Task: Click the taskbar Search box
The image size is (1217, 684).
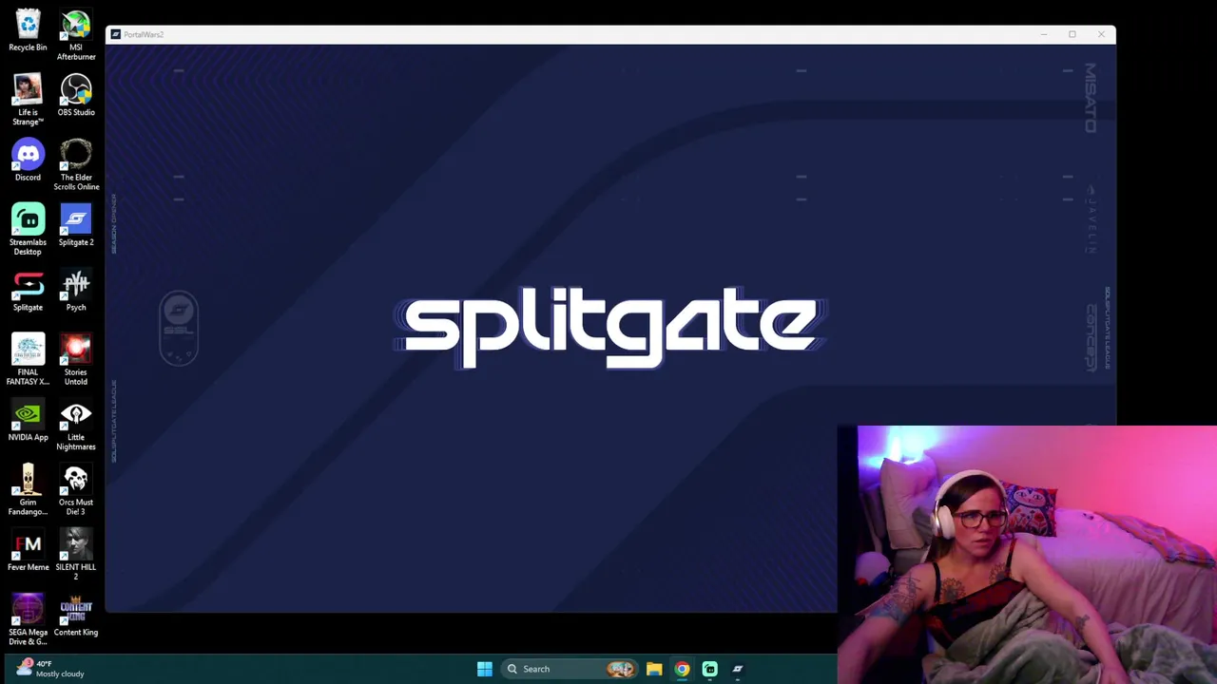Action: tap(570, 669)
